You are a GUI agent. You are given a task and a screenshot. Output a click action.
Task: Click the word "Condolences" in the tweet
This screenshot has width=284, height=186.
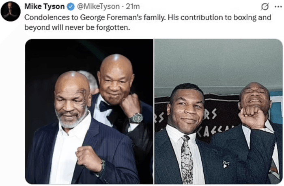[47, 18]
